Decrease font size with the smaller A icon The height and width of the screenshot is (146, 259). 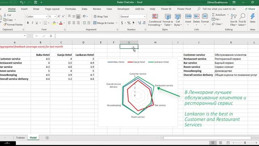[x=63, y=16]
